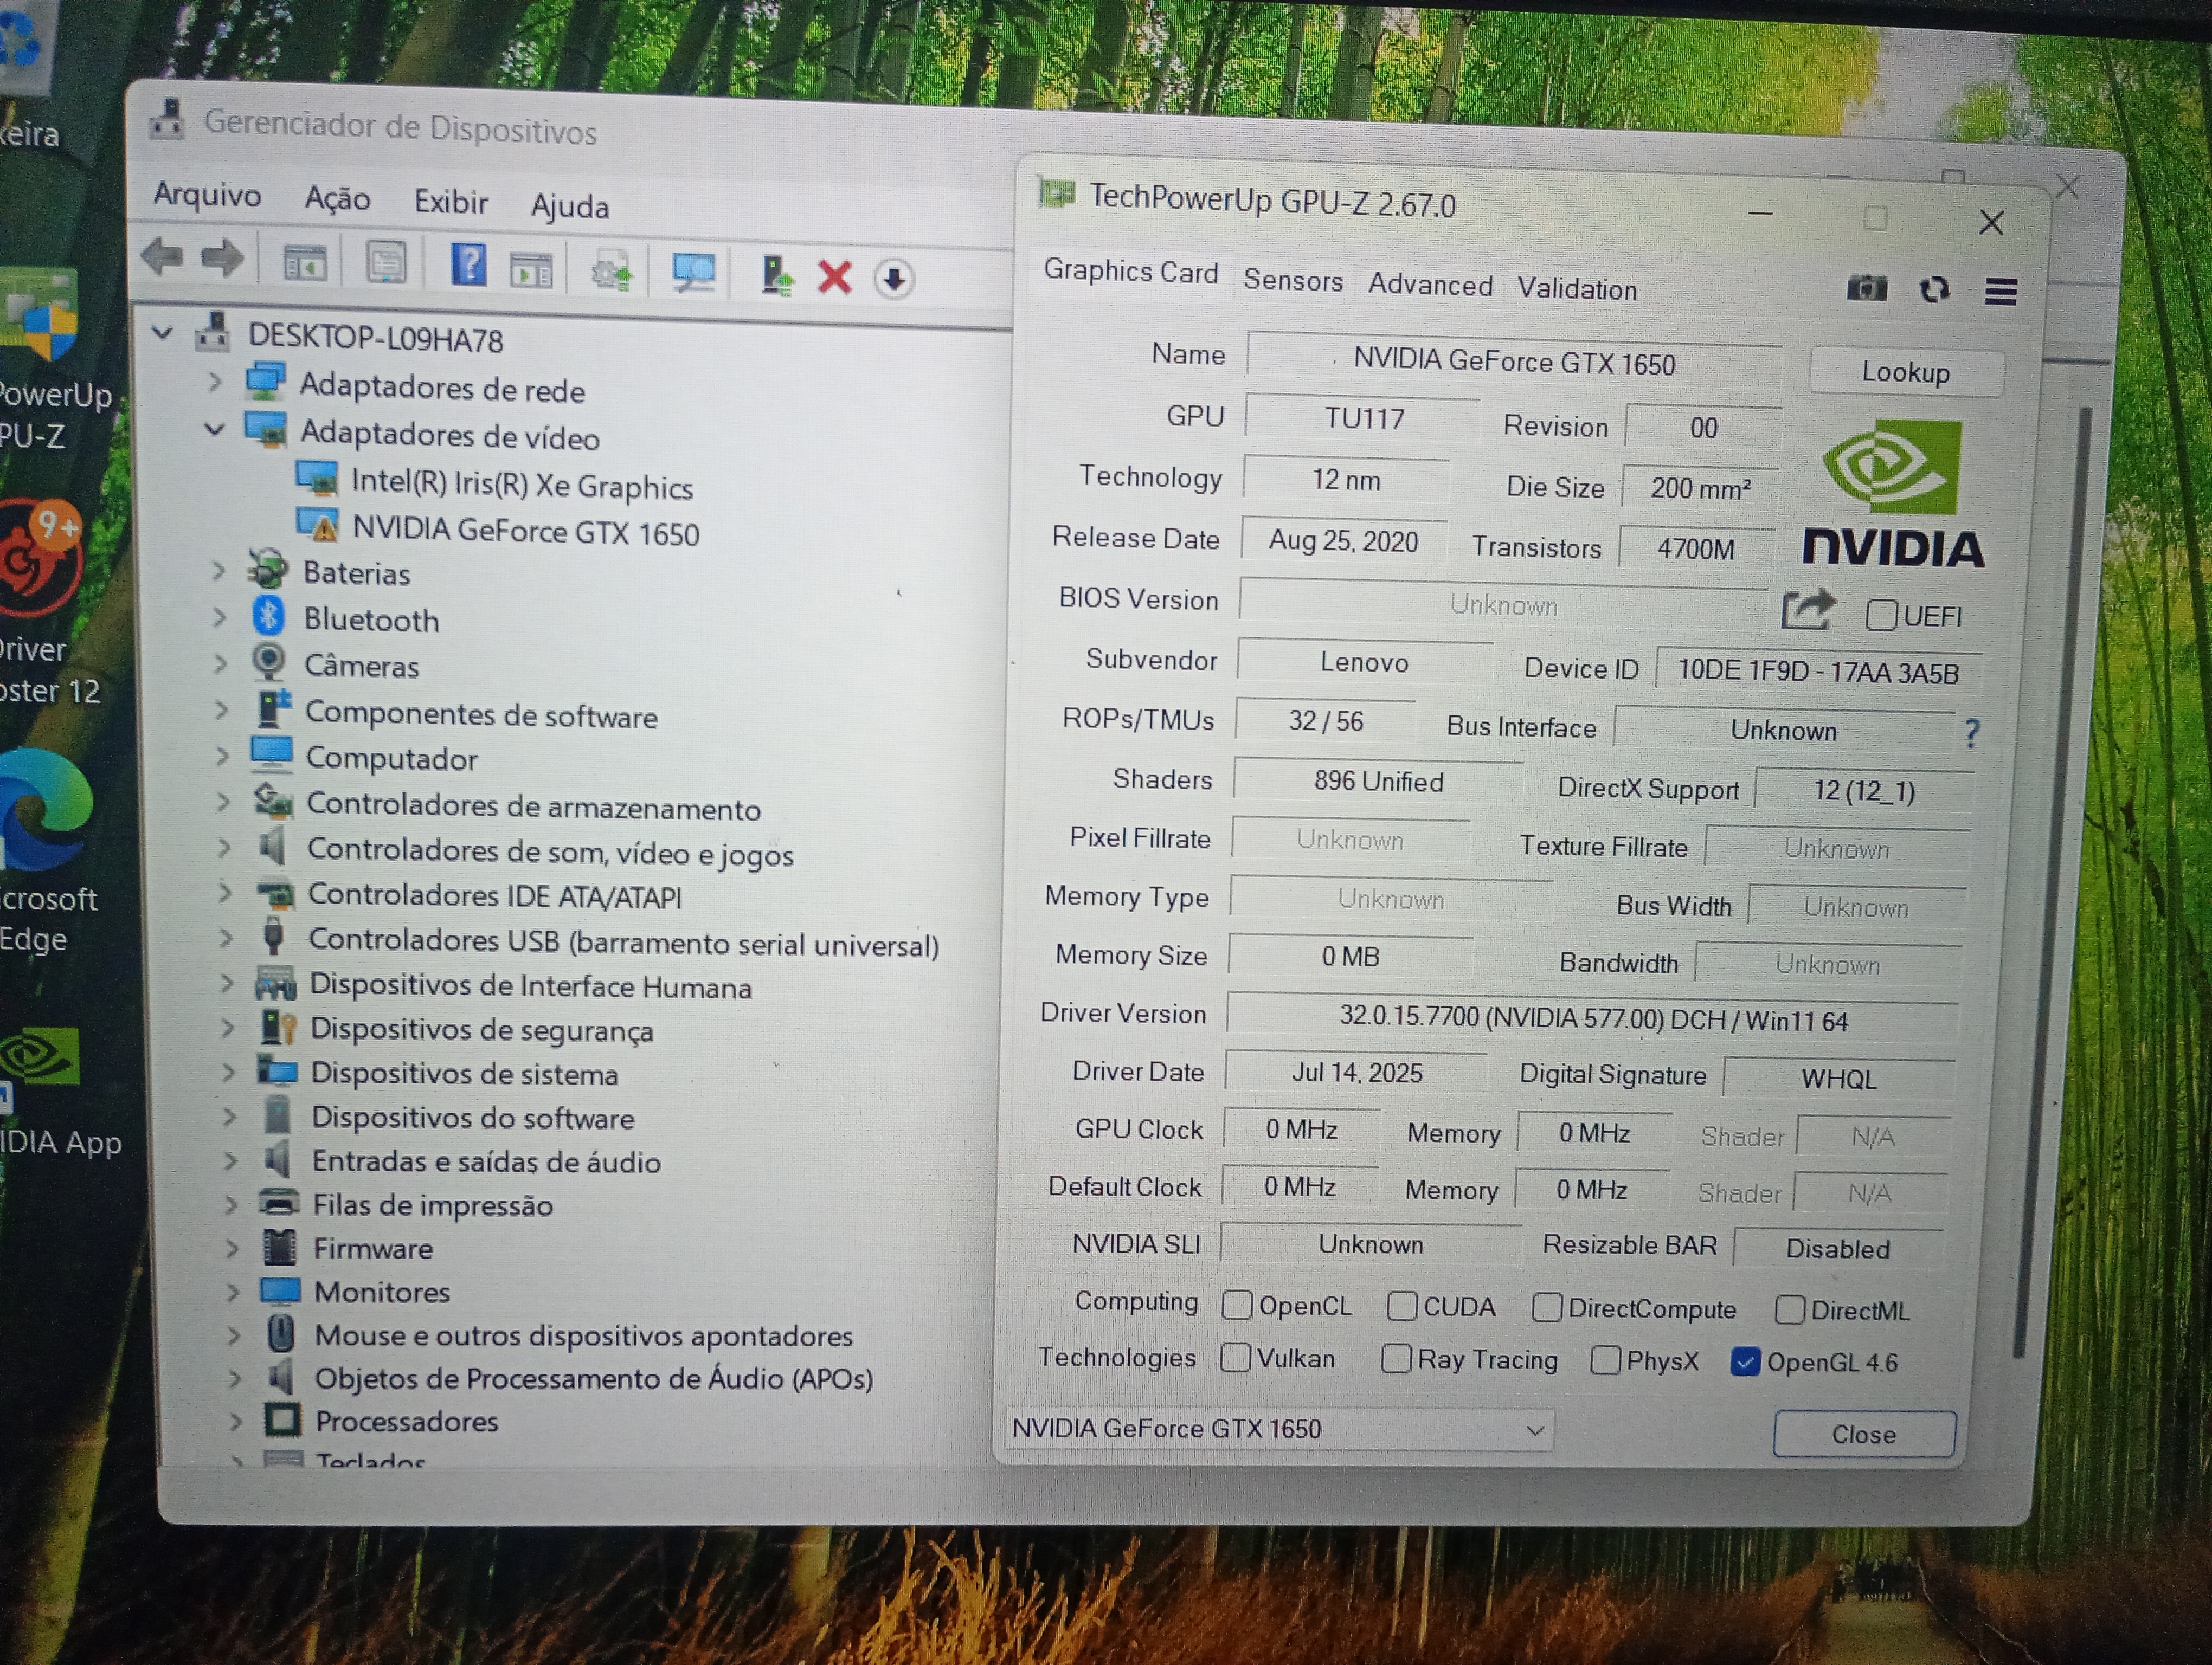Select NVIDIA GeForce GTX 1650 tree item

coord(525,532)
